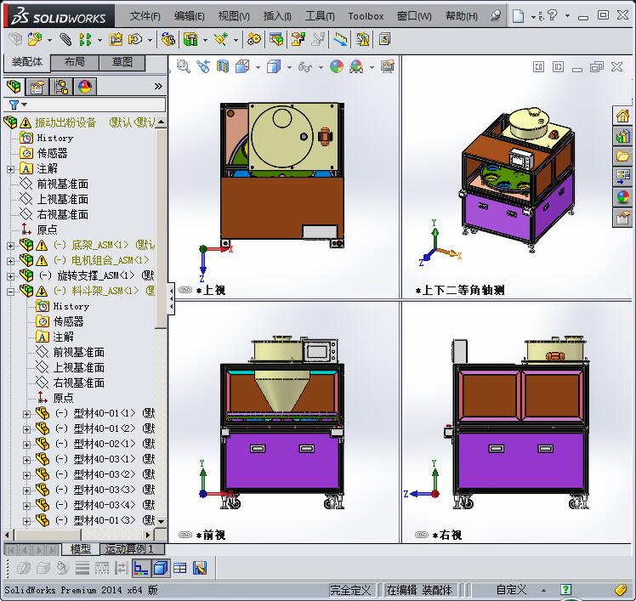Open FeatureManager design tree tab icon

pos(14,87)
